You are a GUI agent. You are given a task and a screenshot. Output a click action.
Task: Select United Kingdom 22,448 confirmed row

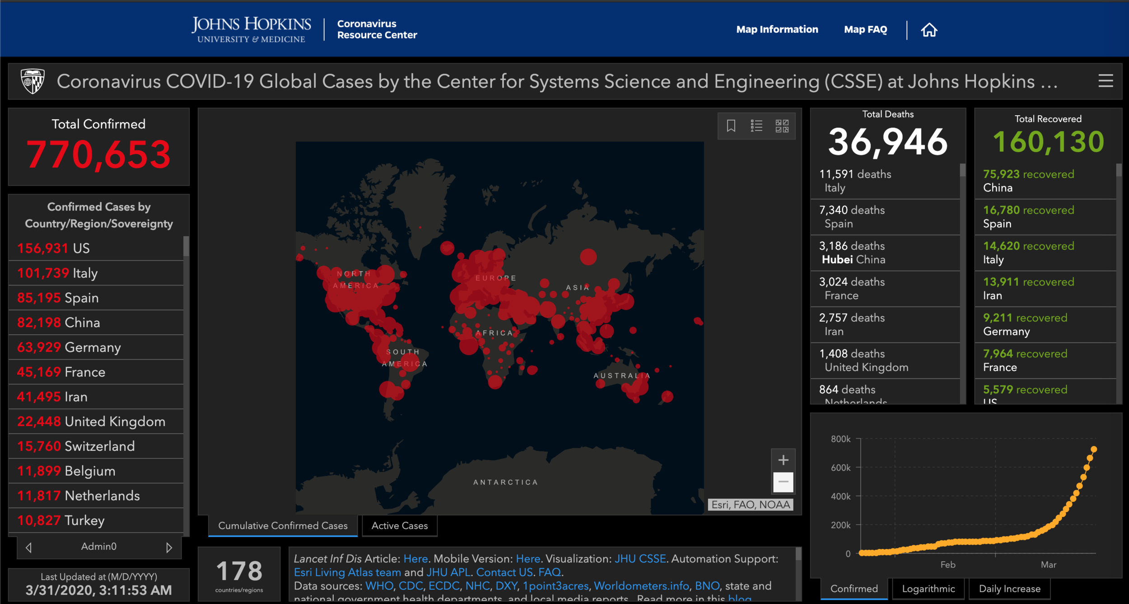click(x=96, y=421)
